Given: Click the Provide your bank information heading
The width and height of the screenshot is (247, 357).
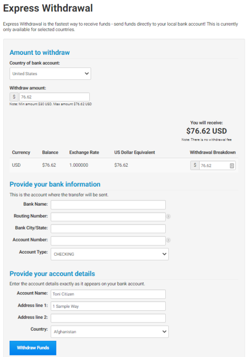Looking at the screenshot, I should 55,184.
